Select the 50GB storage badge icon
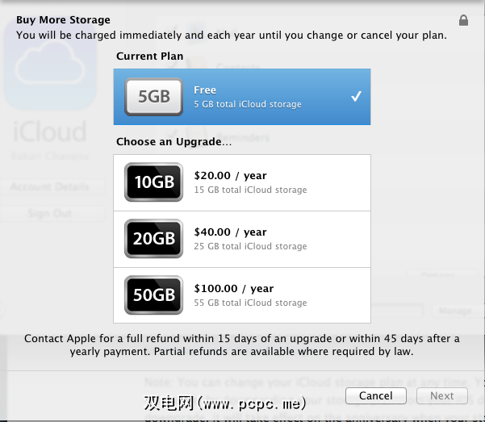 [x=153, y=295]
